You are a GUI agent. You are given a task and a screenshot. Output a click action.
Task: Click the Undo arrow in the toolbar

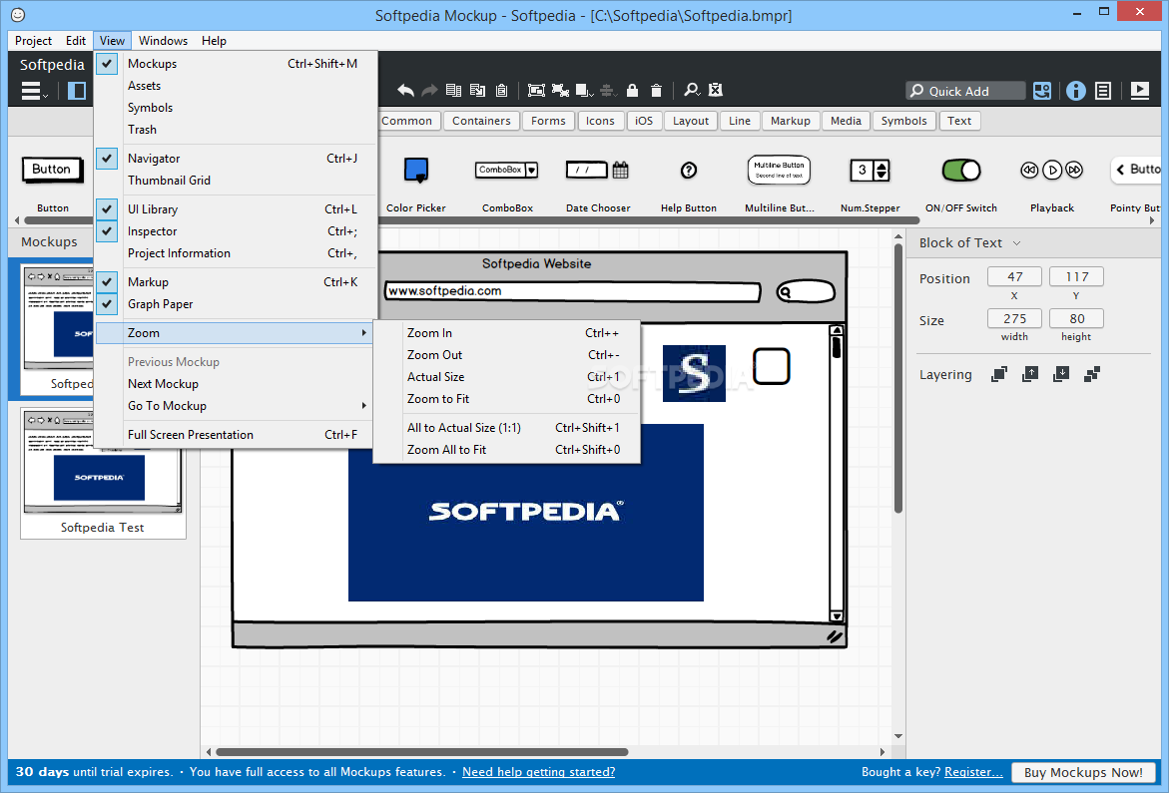[x=405, y=91]
